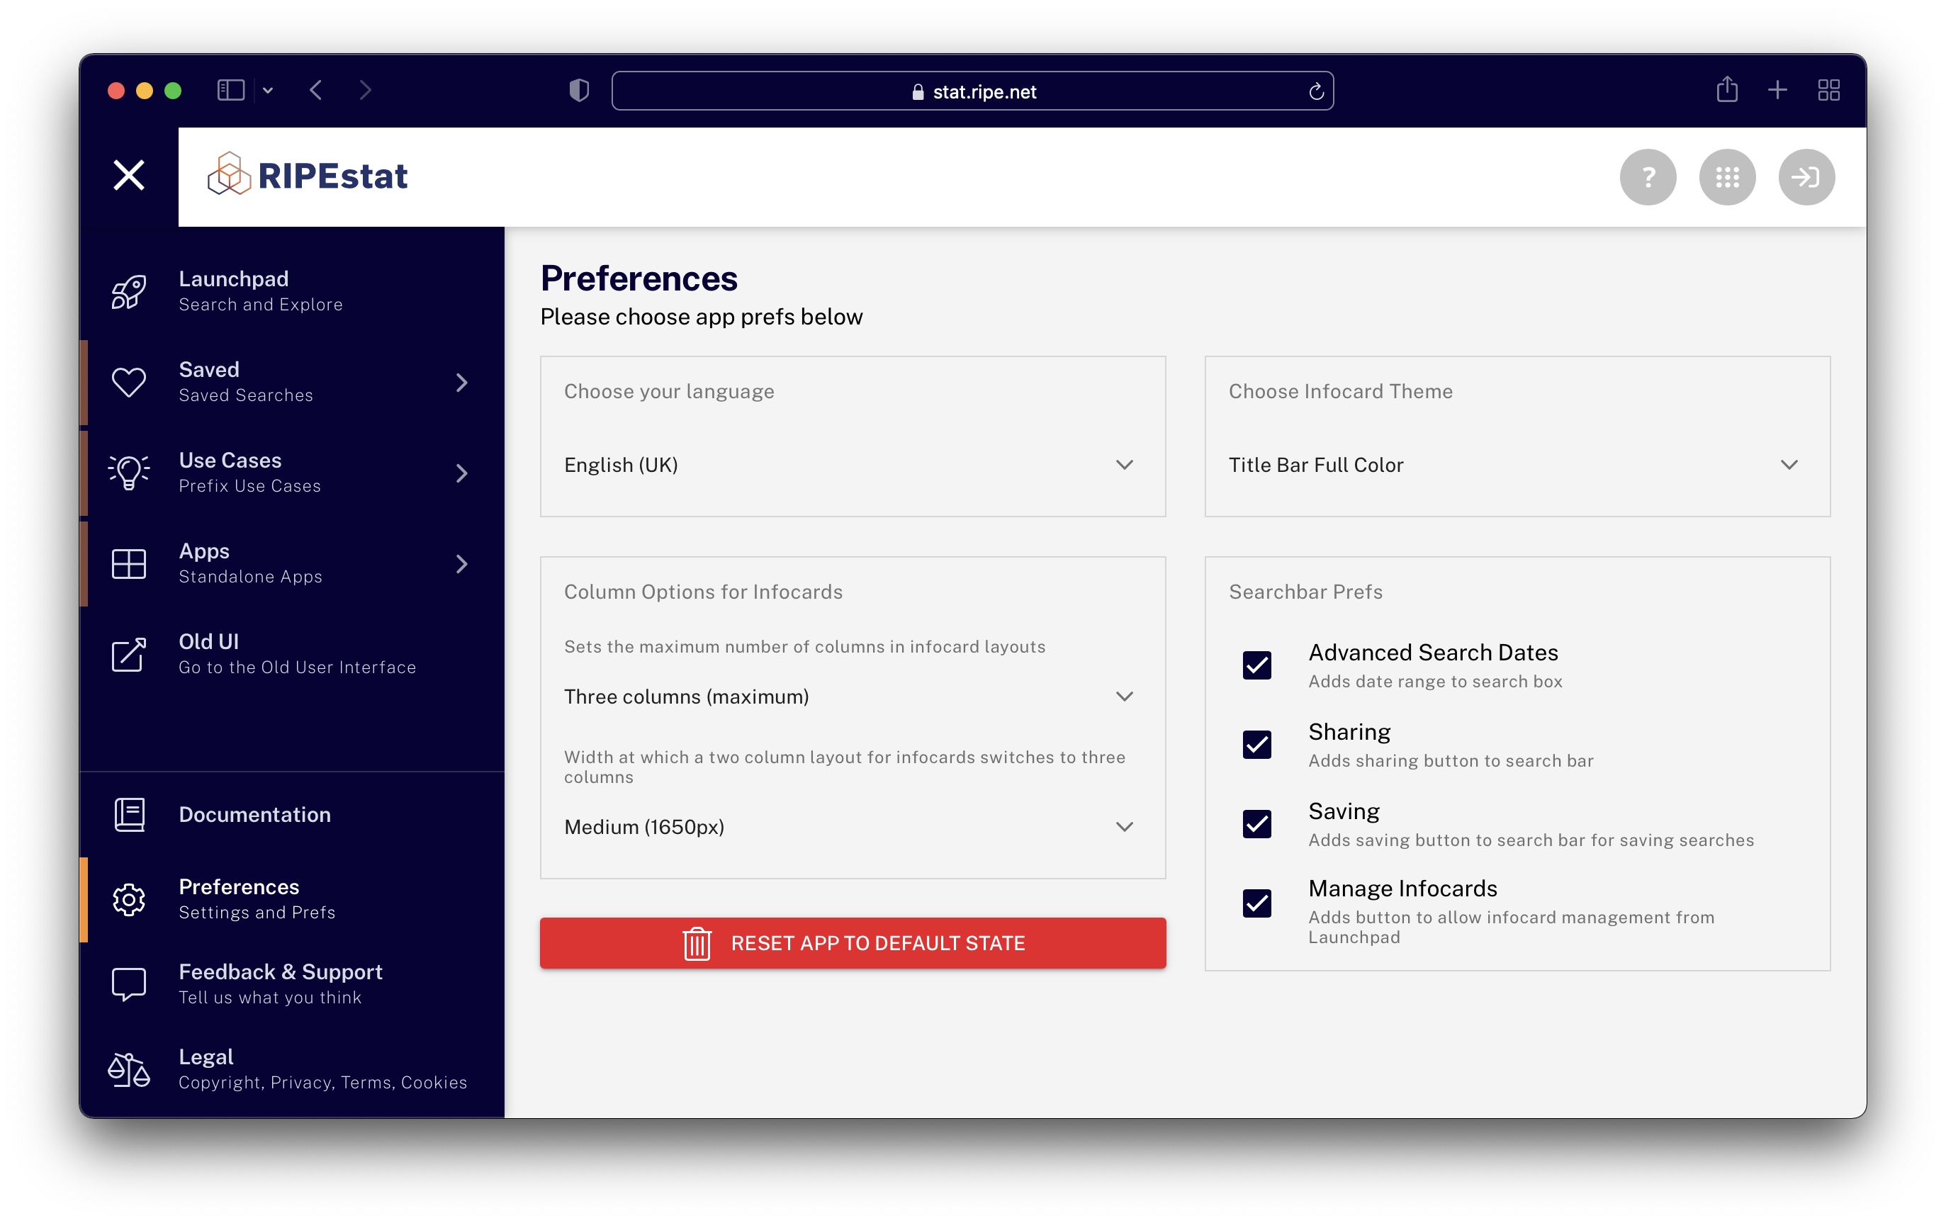Open the English (UK) language dropdown
Image resolution: width=1946 pixels, height=1223 pixels.
[850, 466]
